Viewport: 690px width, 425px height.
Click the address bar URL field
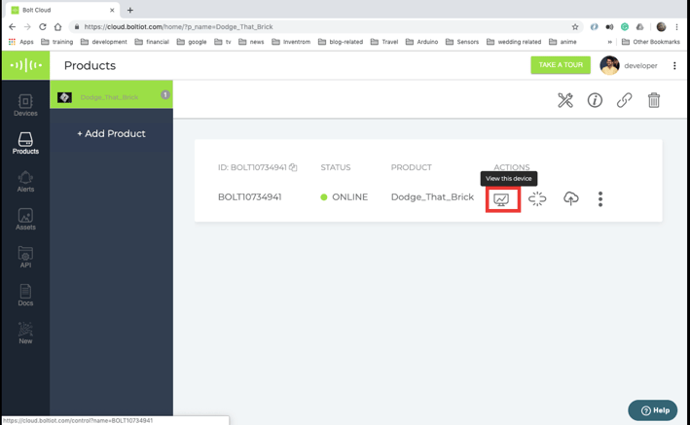pos(326,27)
